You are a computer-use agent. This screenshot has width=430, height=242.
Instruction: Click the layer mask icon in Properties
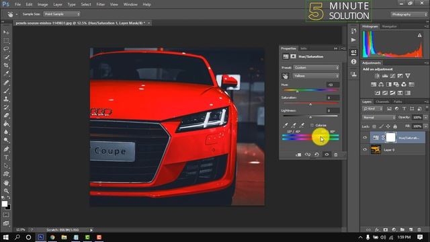coord(293,56)
